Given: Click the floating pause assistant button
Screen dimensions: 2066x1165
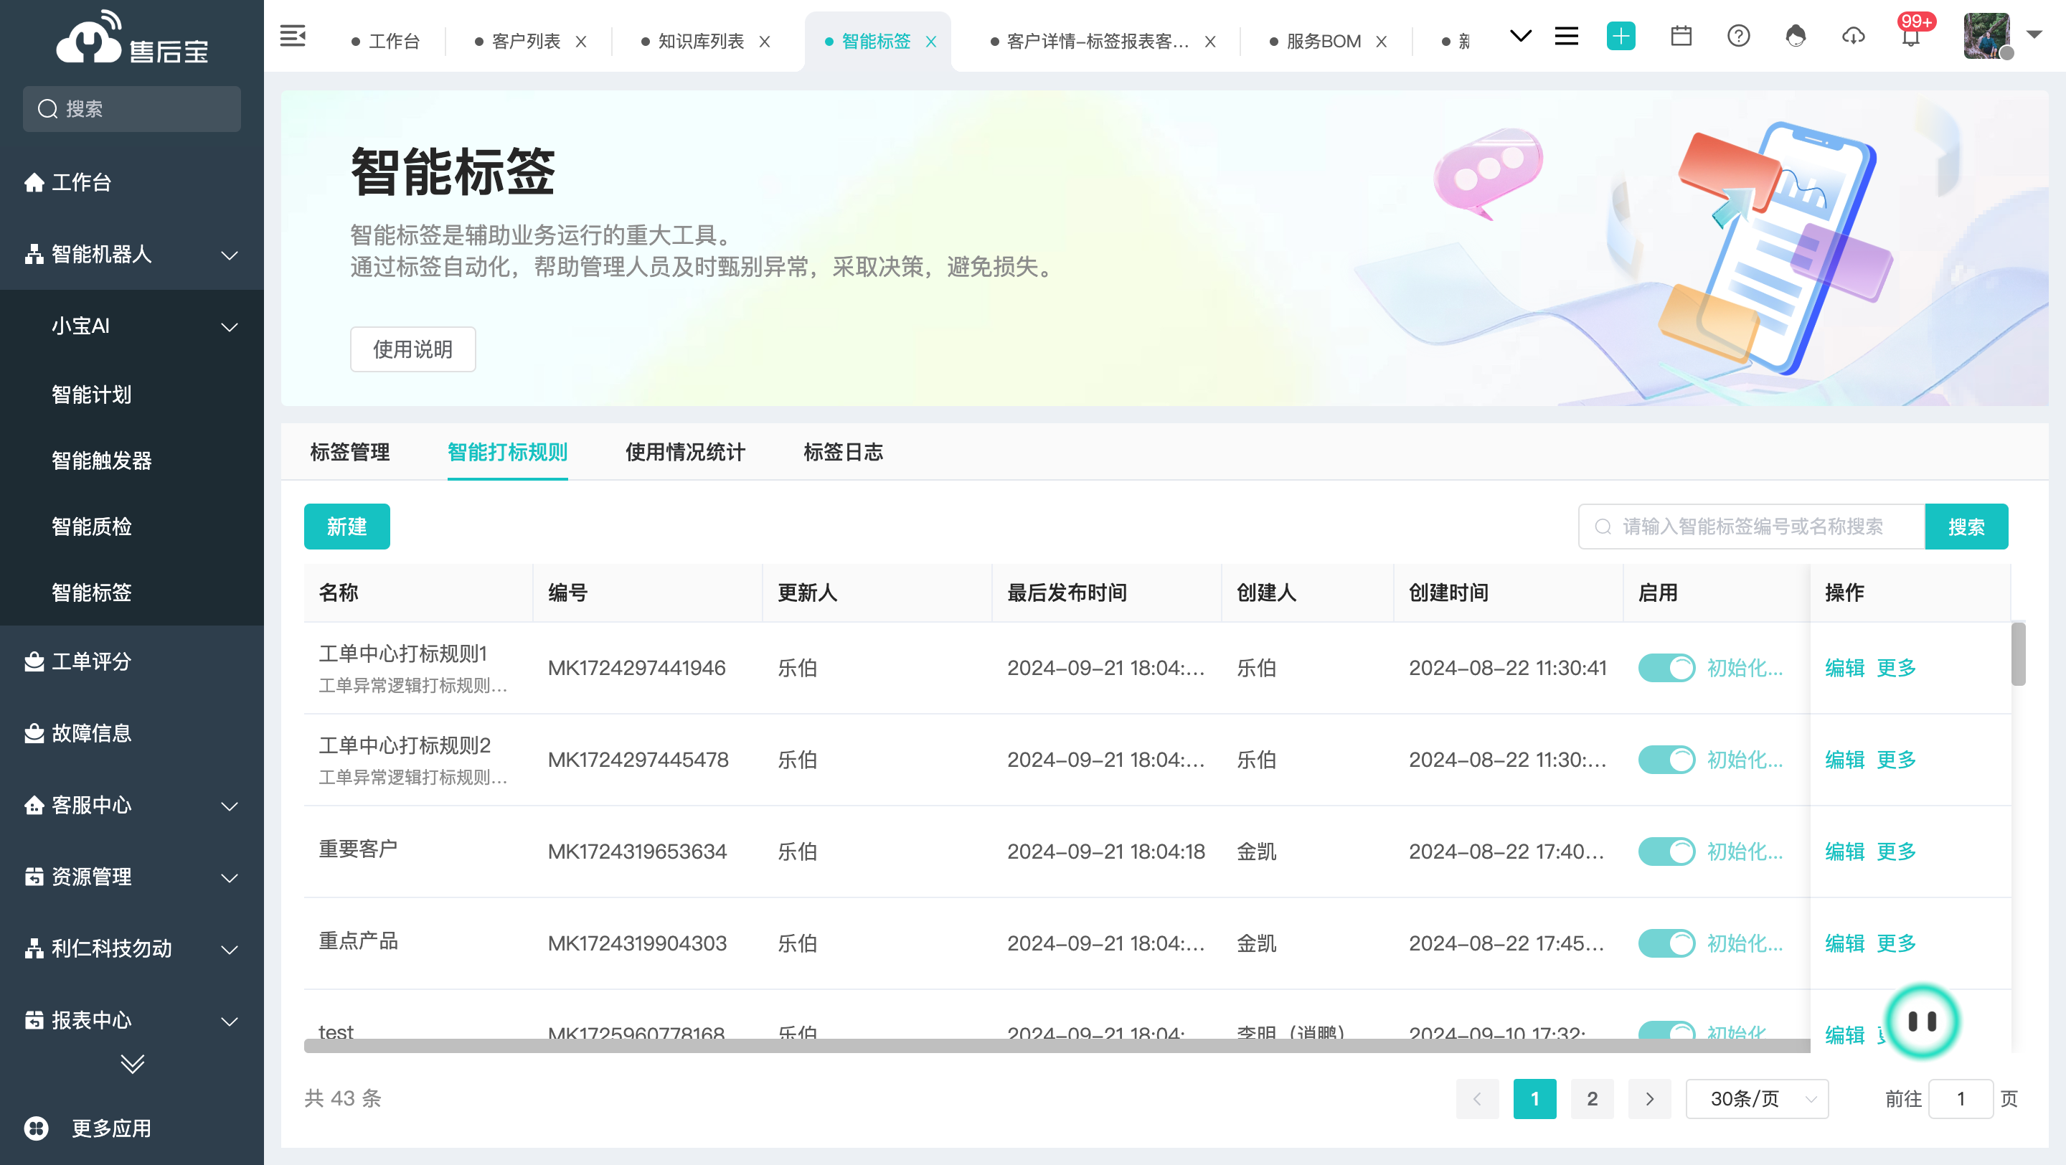Looking at the screenshot, I should tap(1923, 1021).
